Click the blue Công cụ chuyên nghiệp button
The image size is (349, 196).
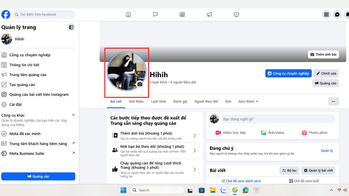pyautogui.click(x=288, y=73)
